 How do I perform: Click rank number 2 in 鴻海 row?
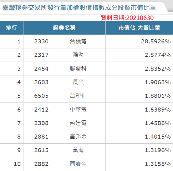19,55
